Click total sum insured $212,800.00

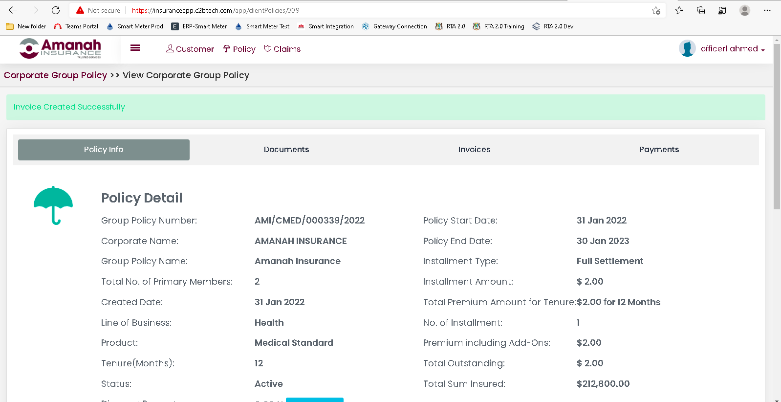coord(603,384)
